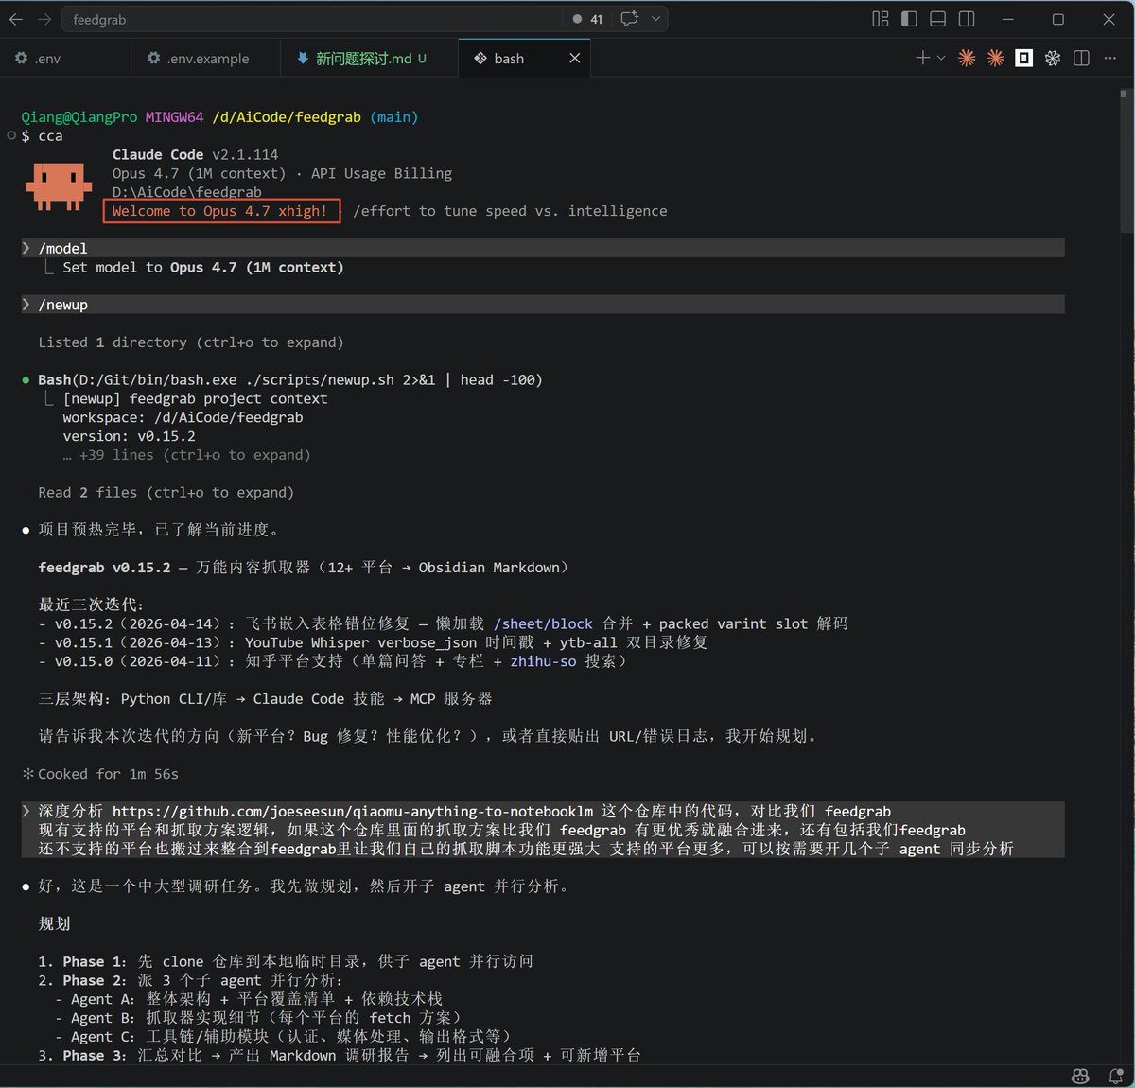
Task: Click the 'Claude Code v2.1.114' heading
Action: [195, 154]
